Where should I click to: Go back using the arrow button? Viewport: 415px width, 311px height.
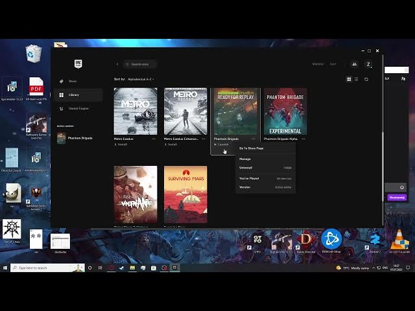[117, 64]
